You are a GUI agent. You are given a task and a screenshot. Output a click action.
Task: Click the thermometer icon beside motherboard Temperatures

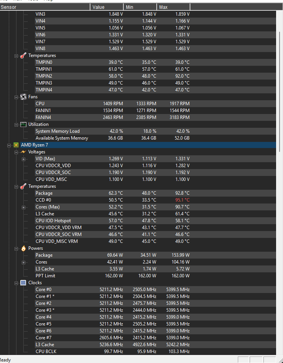pos(23,55)
